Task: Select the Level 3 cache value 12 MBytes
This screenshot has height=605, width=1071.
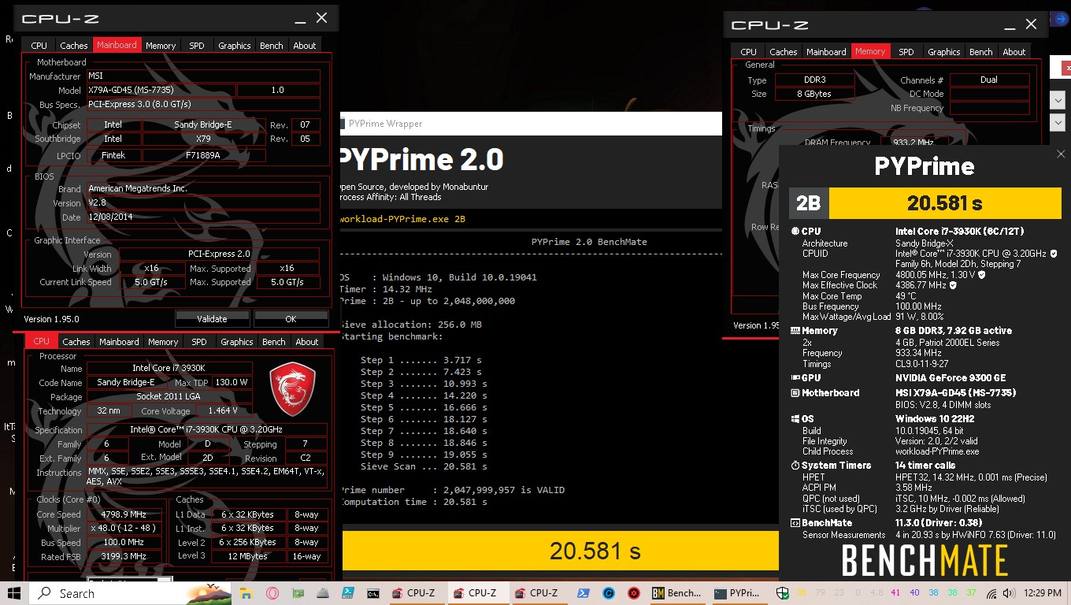Action: click(x=248, y=556)
